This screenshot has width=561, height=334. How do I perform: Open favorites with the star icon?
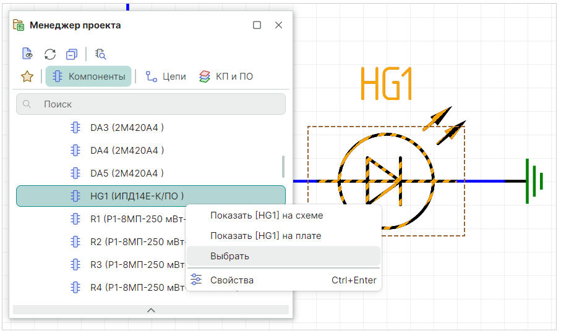[27, 77]
